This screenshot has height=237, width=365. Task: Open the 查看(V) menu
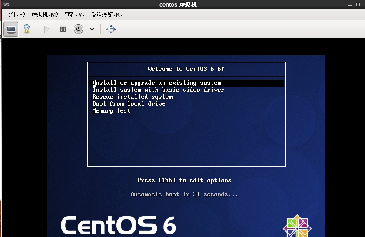coord(74,14)
